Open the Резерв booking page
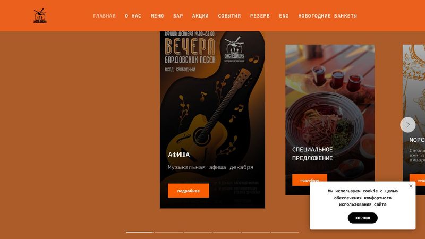 pos(260,16)
